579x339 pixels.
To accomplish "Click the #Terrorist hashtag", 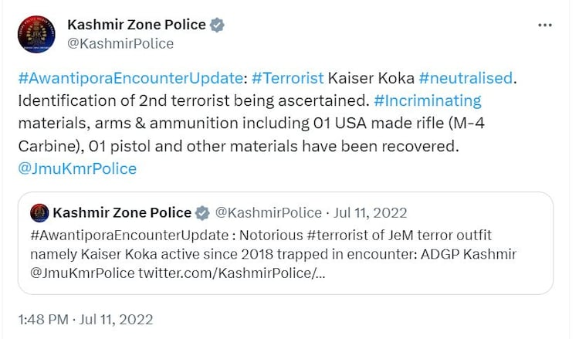I will [x=280, y=78].
